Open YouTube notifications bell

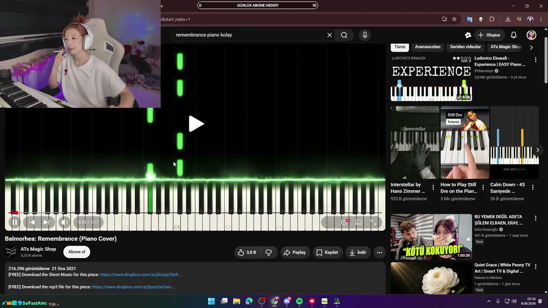(514, 35)
